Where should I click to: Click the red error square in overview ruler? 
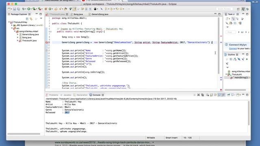click(x=221, y=90)
